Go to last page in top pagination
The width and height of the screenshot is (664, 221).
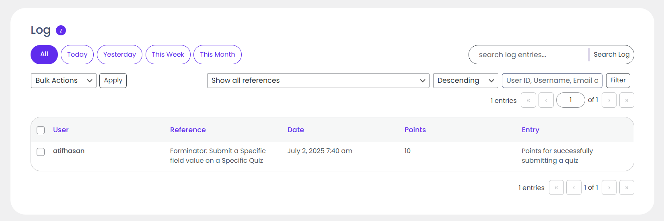point(627,100)
